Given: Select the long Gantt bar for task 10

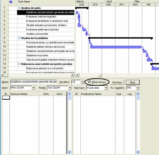Looking at the screenshot, I should [x=116, y=47].
